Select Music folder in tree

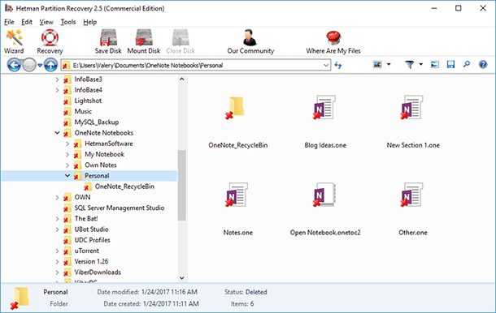(83, 111)
